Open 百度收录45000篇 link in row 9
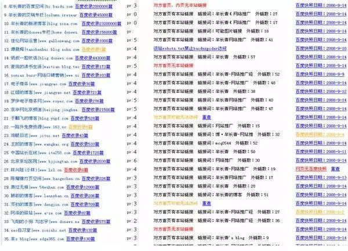 coord(96,15)
